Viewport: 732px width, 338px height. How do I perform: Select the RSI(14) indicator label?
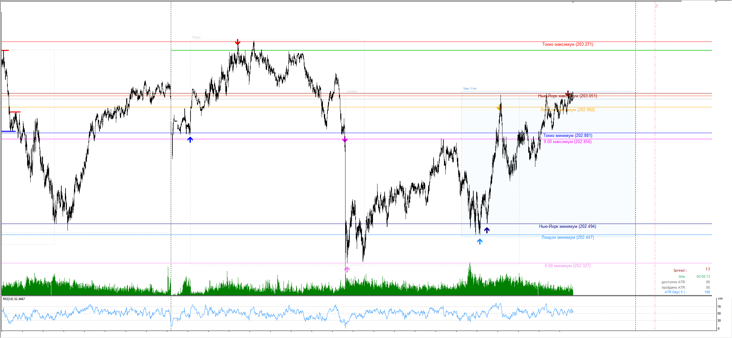(14, 299)
